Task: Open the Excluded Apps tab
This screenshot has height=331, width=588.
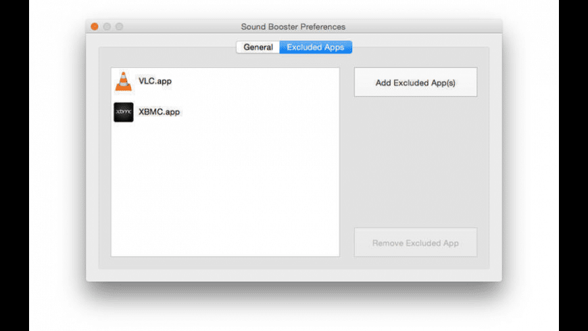Action: [315, 47]
